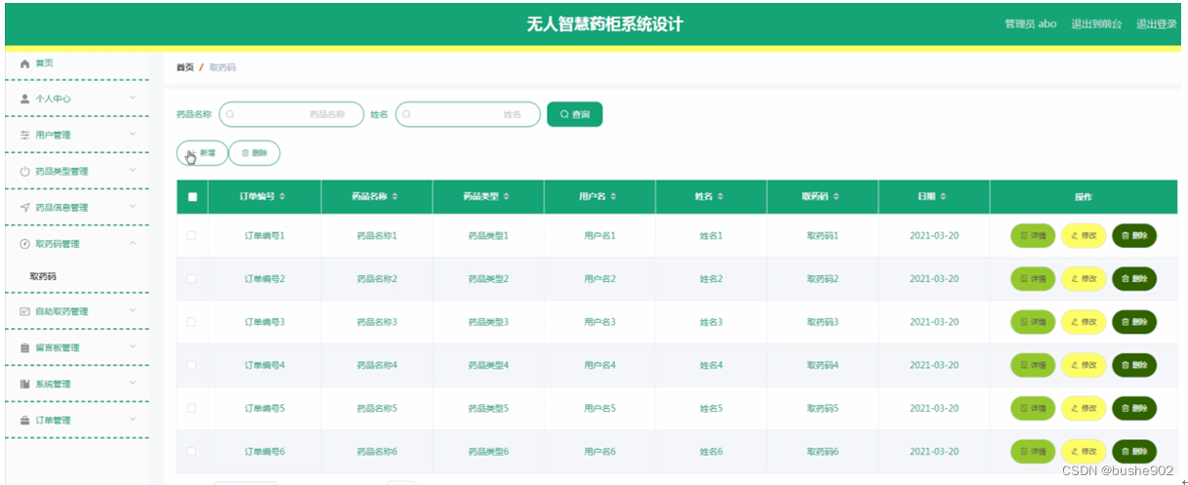1188x485 pixels.
Task: Click the 查询 search button
Action: point(575,114)
